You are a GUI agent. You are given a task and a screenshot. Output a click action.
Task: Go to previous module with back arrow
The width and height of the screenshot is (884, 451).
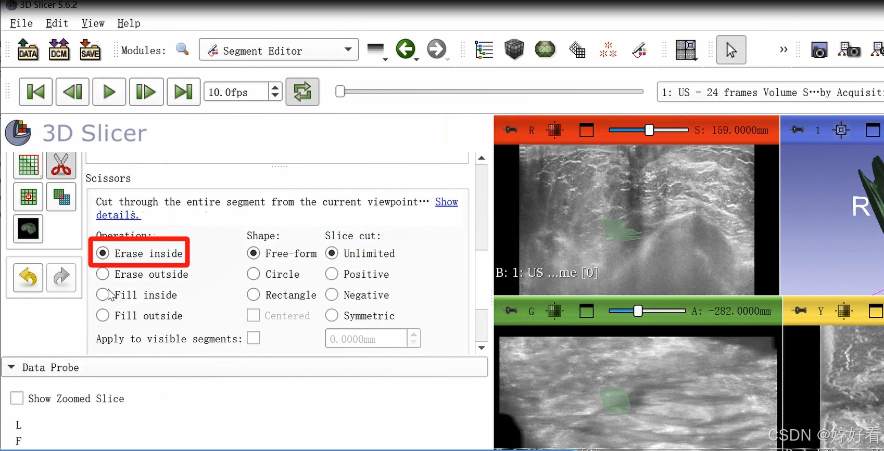(x=406, y=49)
